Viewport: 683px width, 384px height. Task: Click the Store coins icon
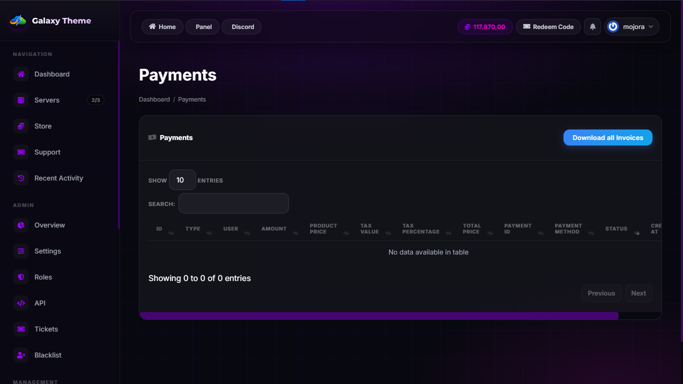[x=21, y=126]
